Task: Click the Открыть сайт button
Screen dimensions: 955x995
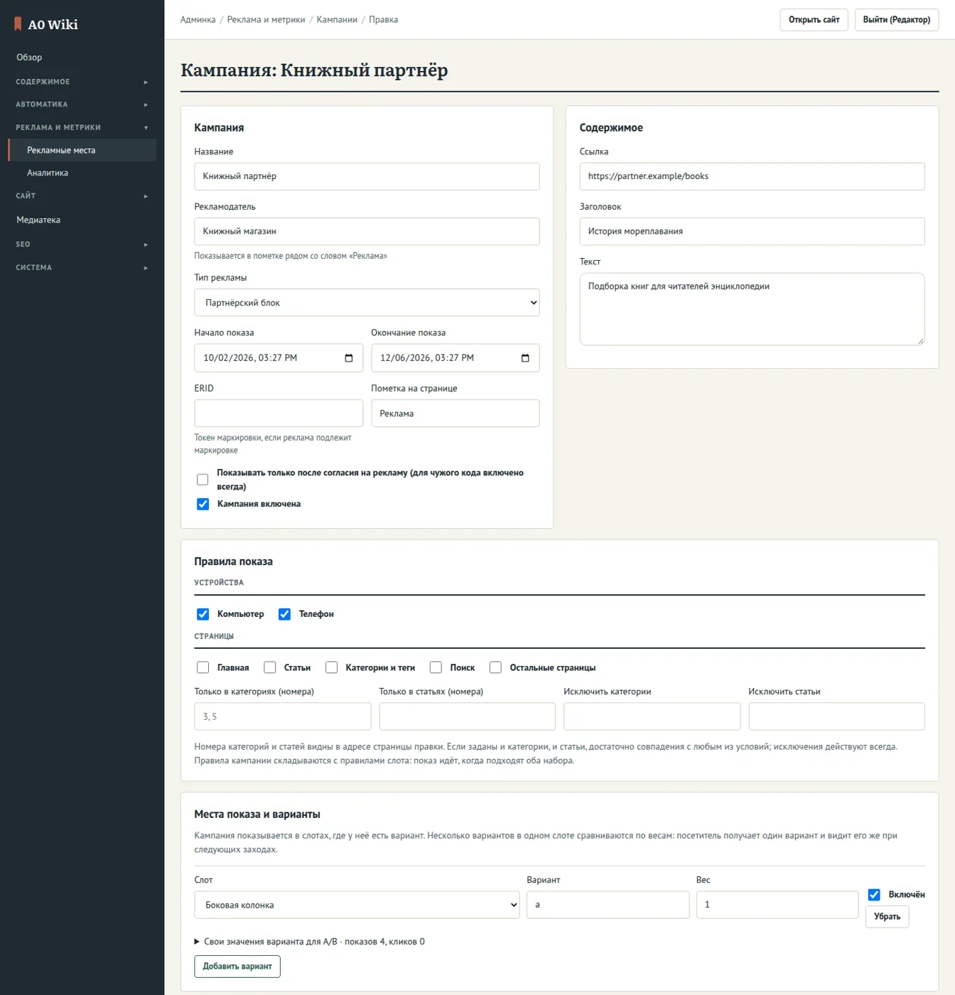Action: click(x=814, y=20)
